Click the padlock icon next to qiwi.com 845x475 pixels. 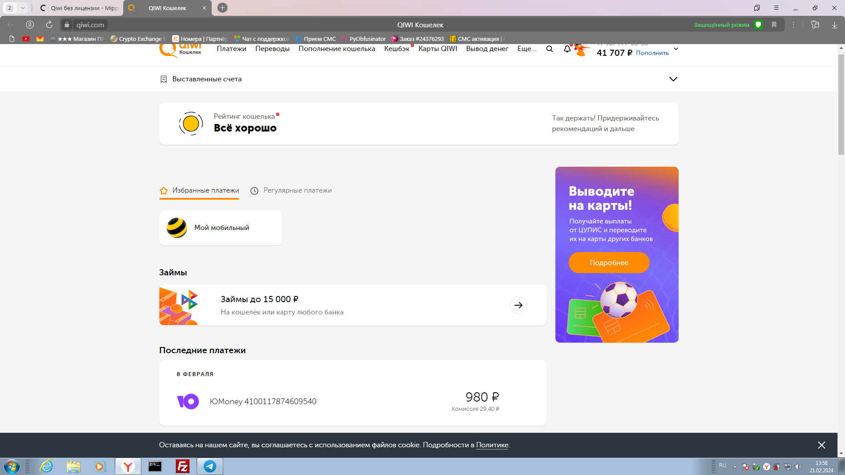tap(67, 25)
